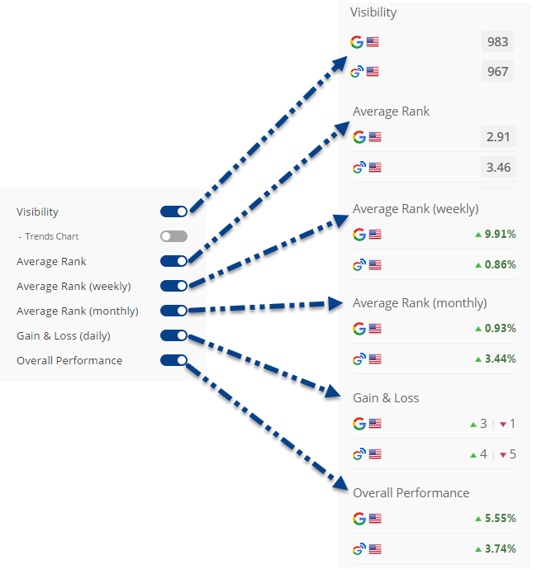
Task: Turn off the Average Rank toggle
Action: [x=173, y=261]
